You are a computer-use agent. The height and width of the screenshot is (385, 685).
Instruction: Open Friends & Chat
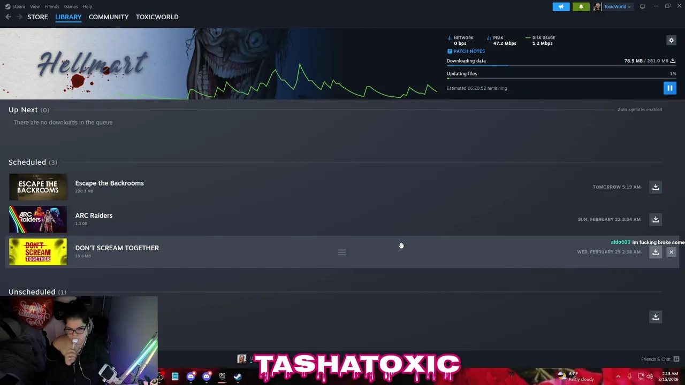[660, 359]
